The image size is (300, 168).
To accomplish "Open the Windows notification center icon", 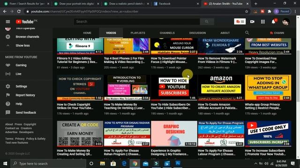I will pyautogui.click(x=292, y=163).
